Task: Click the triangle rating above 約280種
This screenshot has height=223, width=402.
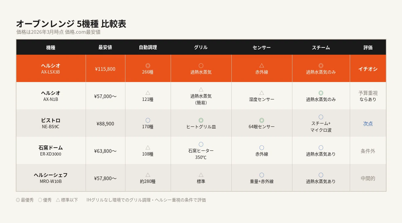Action: [148, 175]
